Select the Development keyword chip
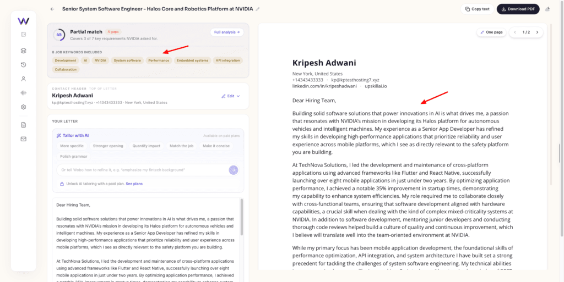This screenshot has width=564, height=282. click(66, 60)
